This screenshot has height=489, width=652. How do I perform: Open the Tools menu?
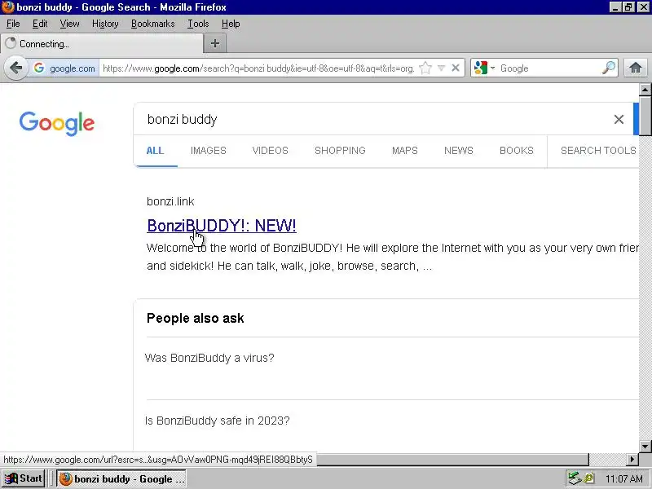[198, 24]
